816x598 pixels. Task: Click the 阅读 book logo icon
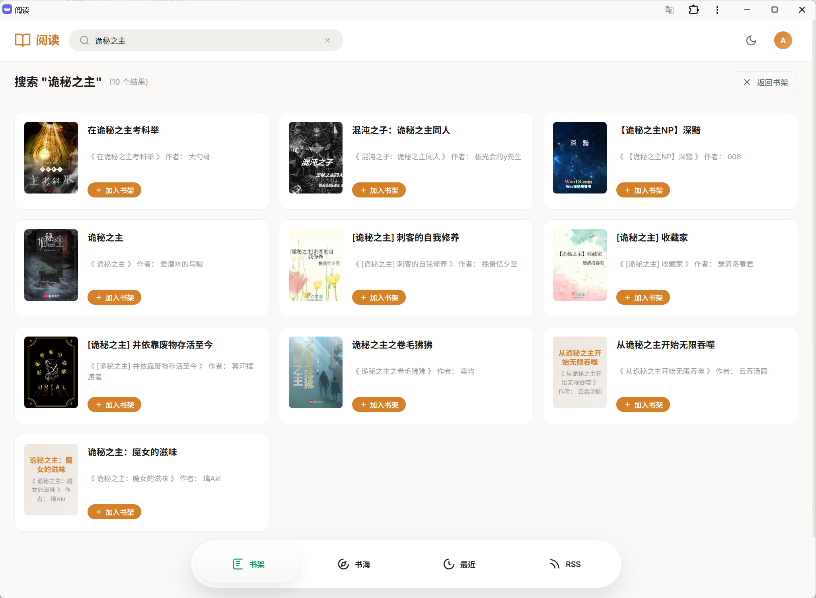(23, 40)
